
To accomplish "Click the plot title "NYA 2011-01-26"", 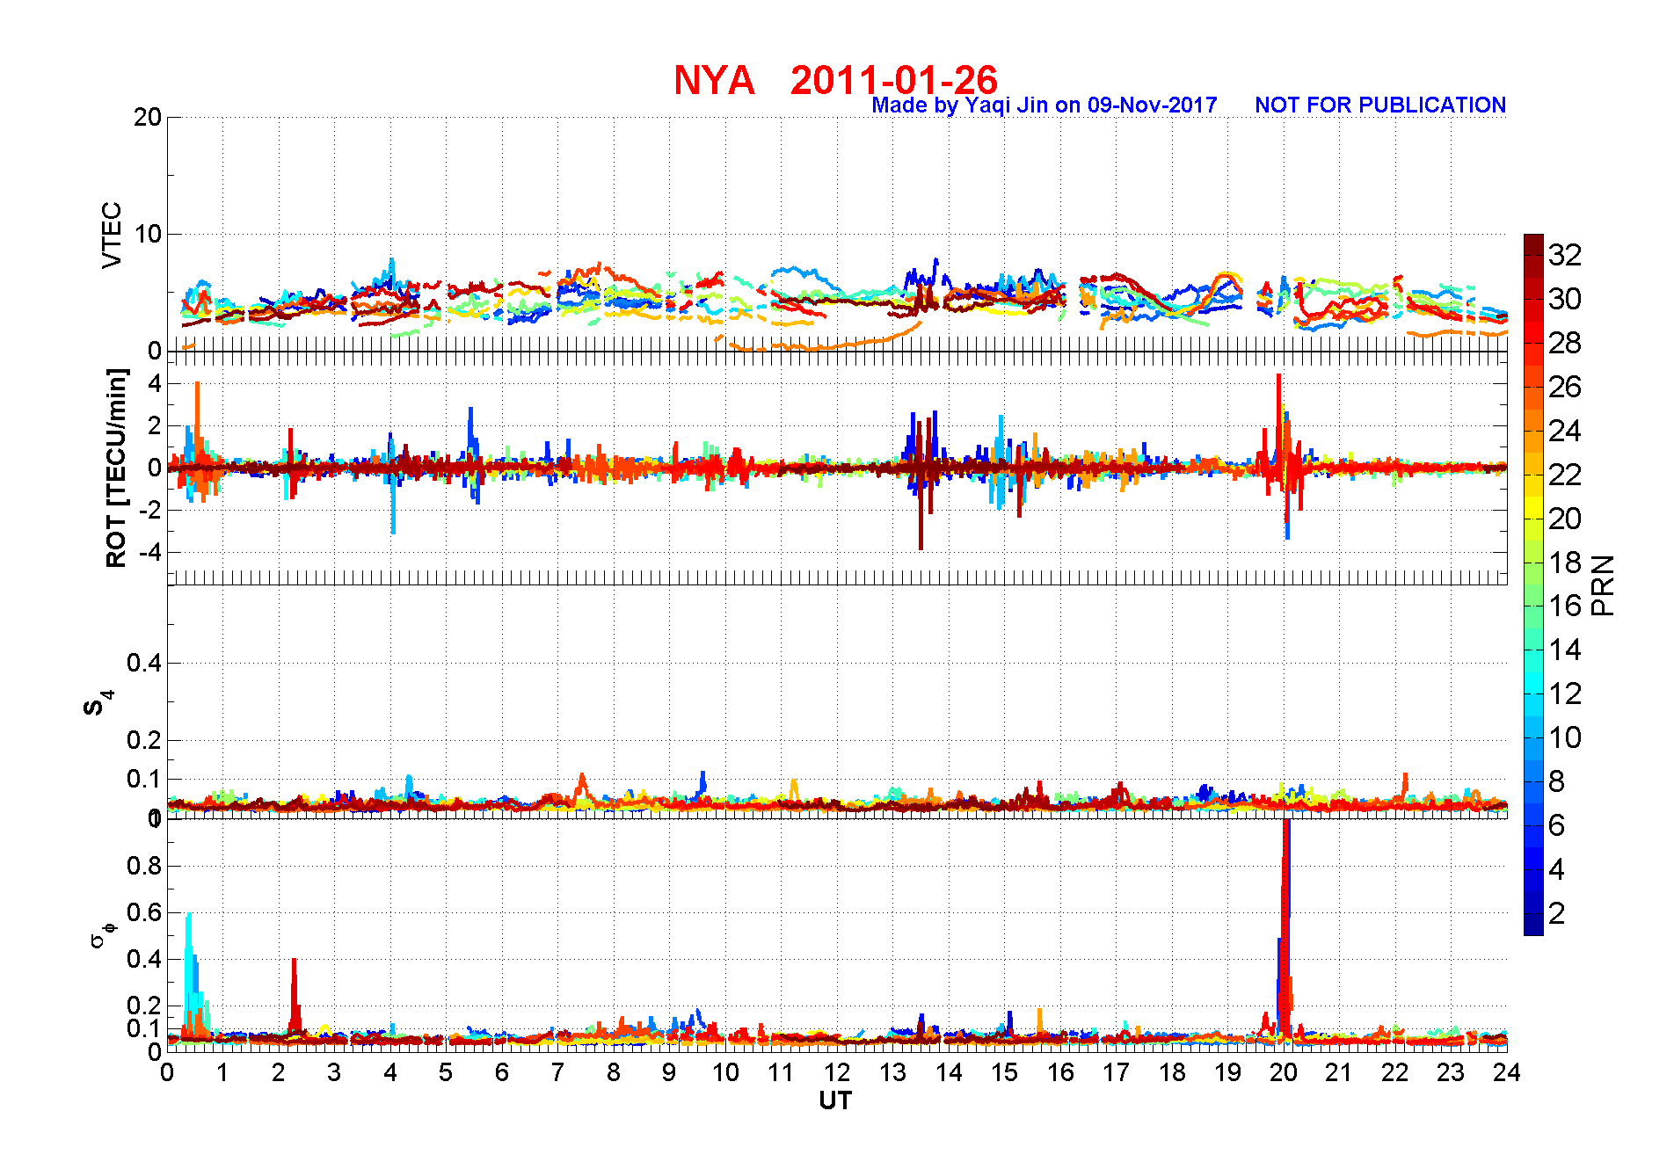I will 835,80.
